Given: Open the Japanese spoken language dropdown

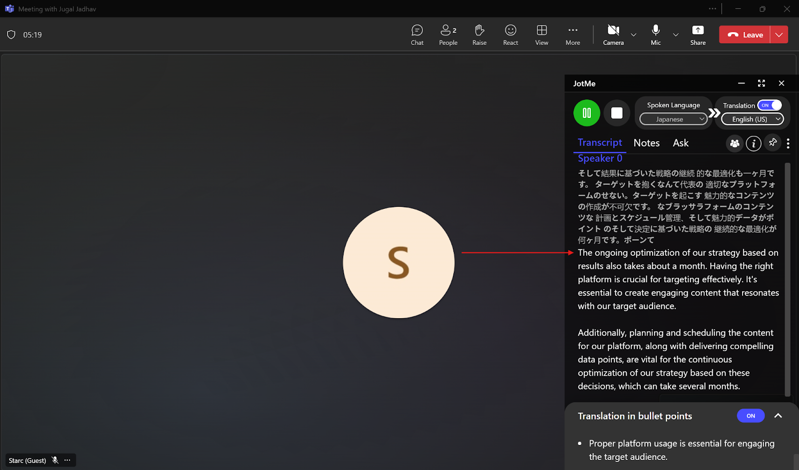Looking at the screenshot, I should pyautogui.click(x=674, y=119).
